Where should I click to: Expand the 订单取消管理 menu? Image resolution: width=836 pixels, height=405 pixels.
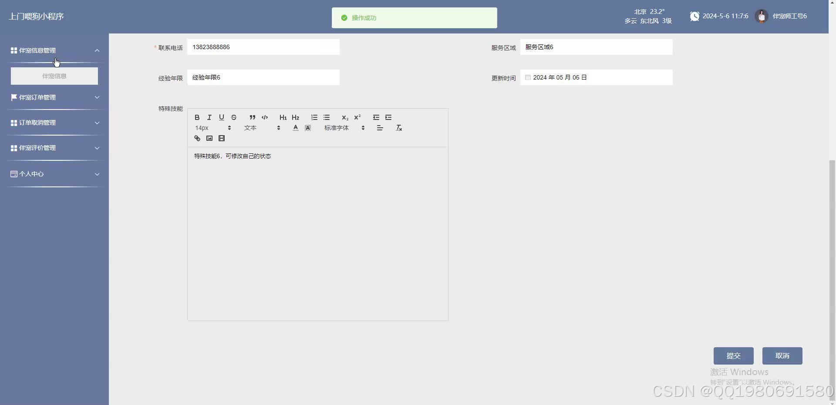(x=54, y=123)
